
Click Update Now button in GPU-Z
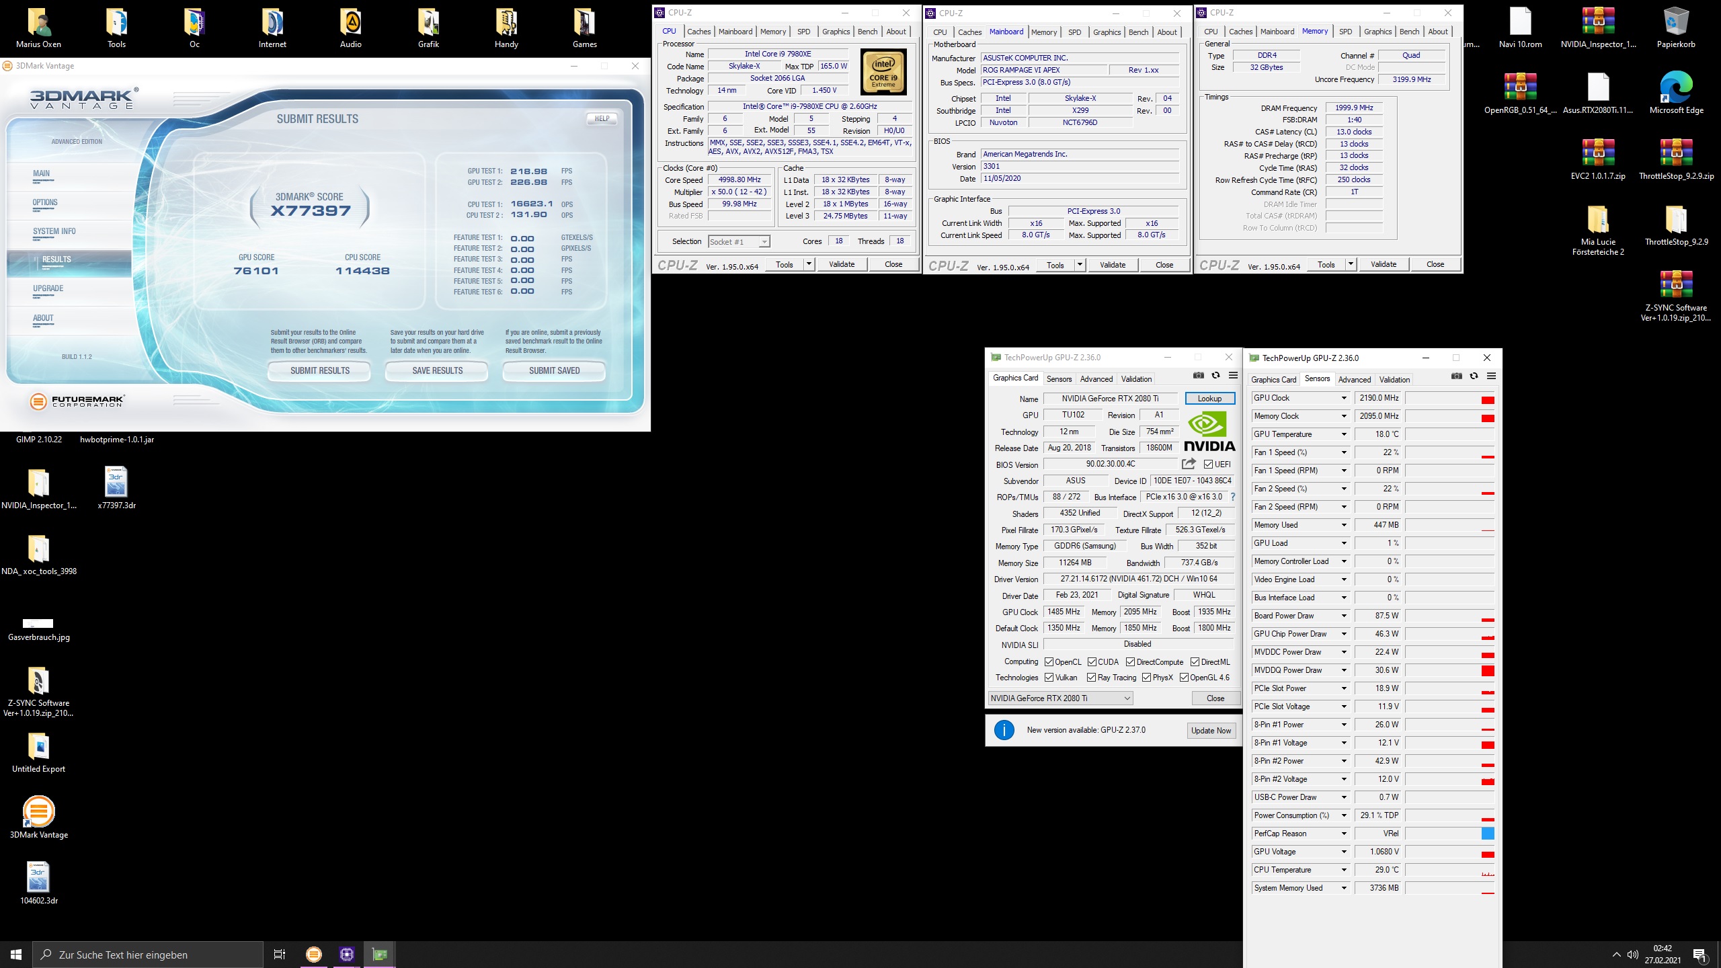(x=1211, y=731)
